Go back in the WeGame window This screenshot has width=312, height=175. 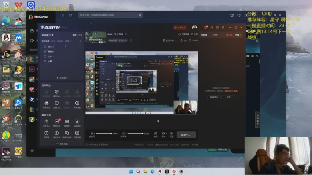click(x=63, y=15)
